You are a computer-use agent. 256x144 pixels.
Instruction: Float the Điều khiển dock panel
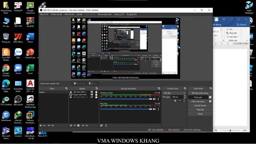[211, 88]
